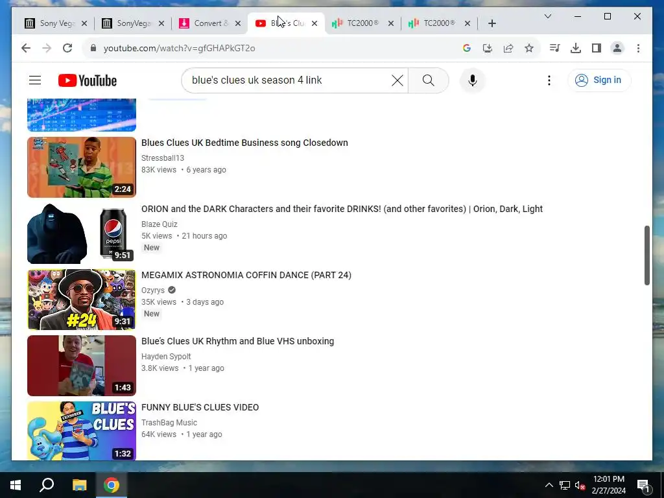Open MEGAMIX ASTRONOMIA COFFIN DANCE title
664x498 pixels.
pyautogui.click(x=246, y=275)
